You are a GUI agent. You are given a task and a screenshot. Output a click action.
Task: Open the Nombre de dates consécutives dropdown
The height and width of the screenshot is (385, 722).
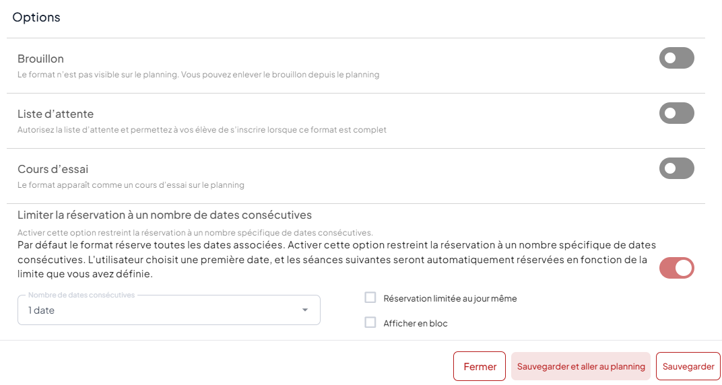[x=169, y=310]
